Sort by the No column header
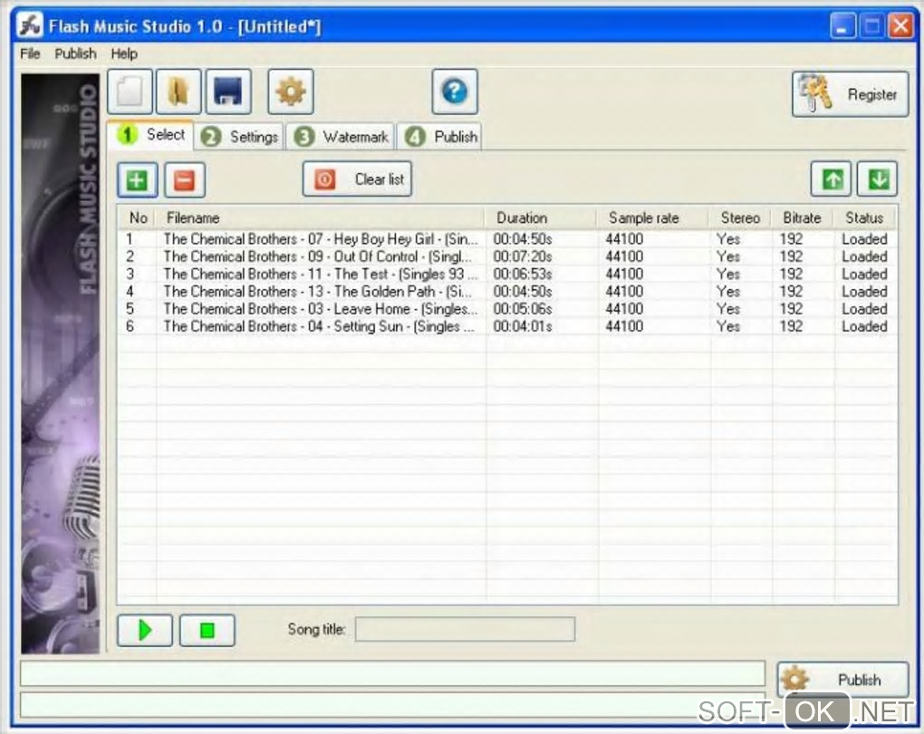The image size is (924, 734). [x=138, y=218]
